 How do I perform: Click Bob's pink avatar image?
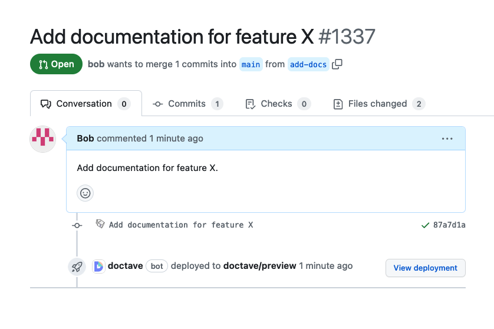click(x=42, y=139)
